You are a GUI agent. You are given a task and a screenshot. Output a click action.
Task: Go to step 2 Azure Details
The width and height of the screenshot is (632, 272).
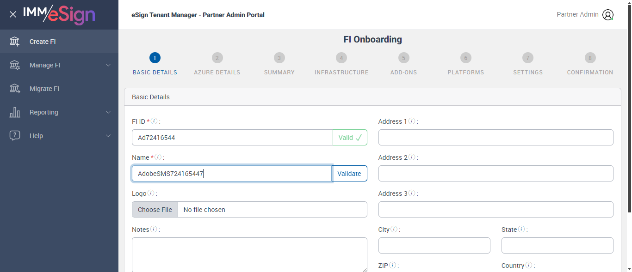[217, 58]
